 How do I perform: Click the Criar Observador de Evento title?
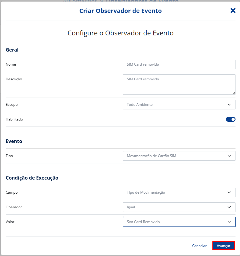point(120,11)
